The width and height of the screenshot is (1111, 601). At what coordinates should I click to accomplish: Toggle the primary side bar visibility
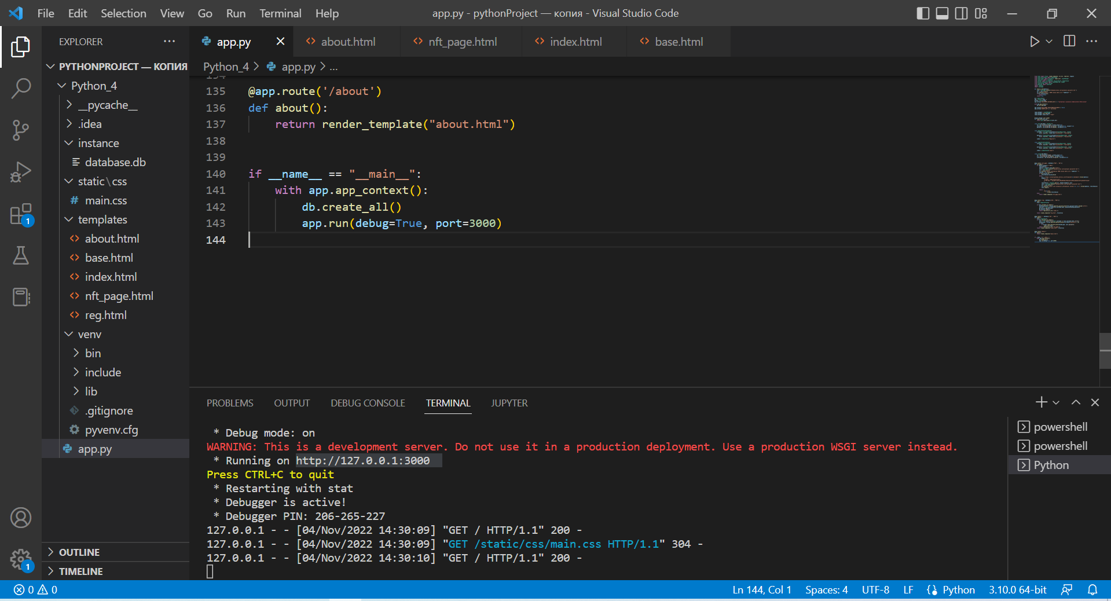[x=922, y=13]
